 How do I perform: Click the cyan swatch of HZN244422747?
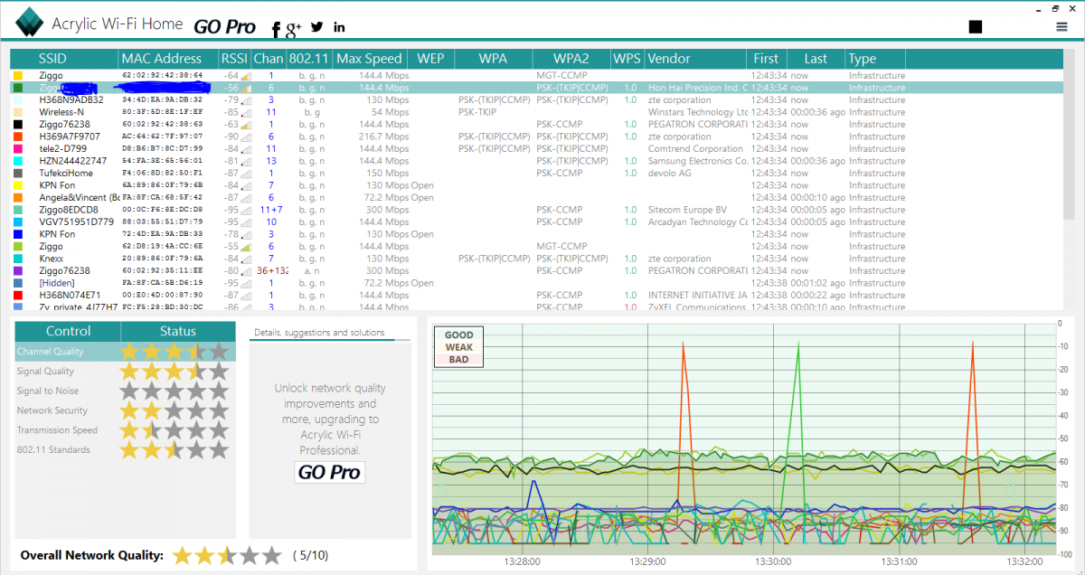coord(18,161)
